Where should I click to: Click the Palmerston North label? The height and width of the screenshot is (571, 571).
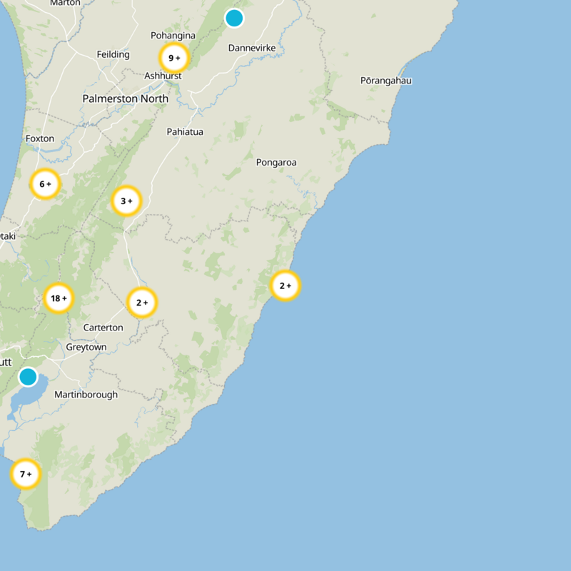click(x=126, y=98)
